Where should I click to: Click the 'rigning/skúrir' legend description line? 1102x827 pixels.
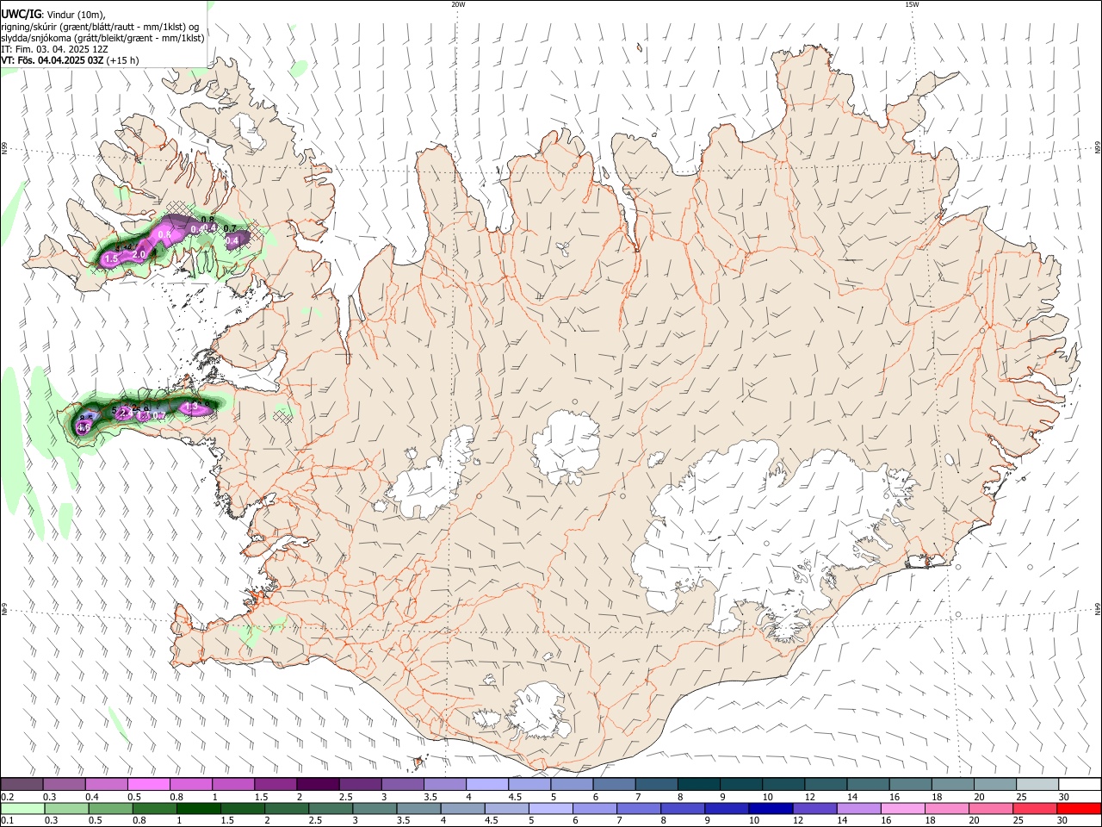(101, 27)
